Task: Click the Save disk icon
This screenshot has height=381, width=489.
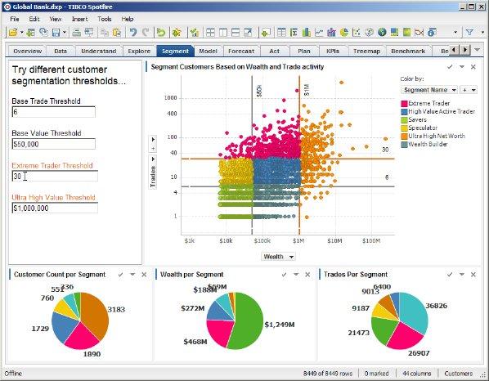Action: [56, 32]
